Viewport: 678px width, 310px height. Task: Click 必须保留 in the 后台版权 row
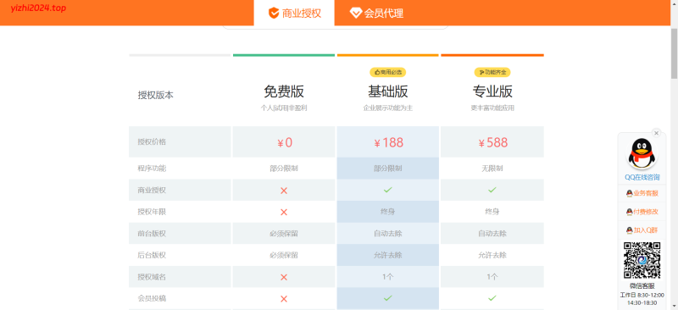coord(284,255)
